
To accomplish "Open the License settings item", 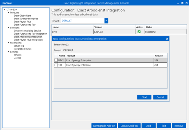I will tap(17, 58).
